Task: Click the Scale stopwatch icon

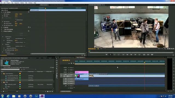Action: [4, 16]
